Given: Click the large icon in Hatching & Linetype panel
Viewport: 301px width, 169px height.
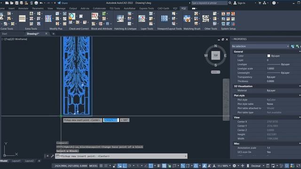Looking at the screenshot, I should pyautogui.click(x=120, y=19).
